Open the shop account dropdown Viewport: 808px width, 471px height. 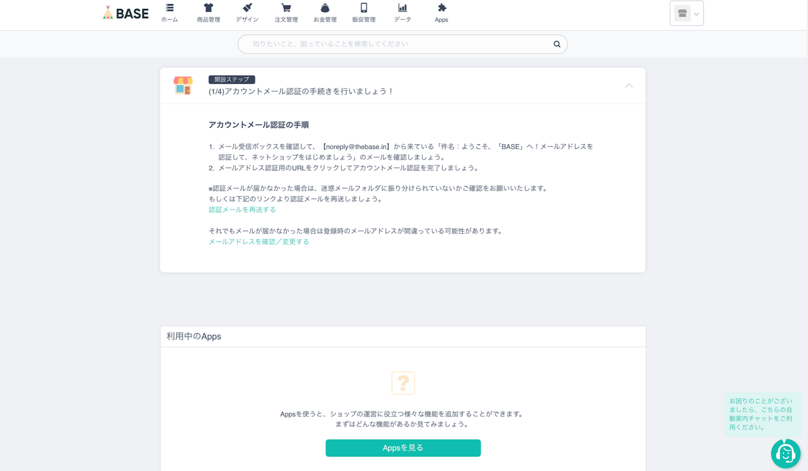click(687, 14)
